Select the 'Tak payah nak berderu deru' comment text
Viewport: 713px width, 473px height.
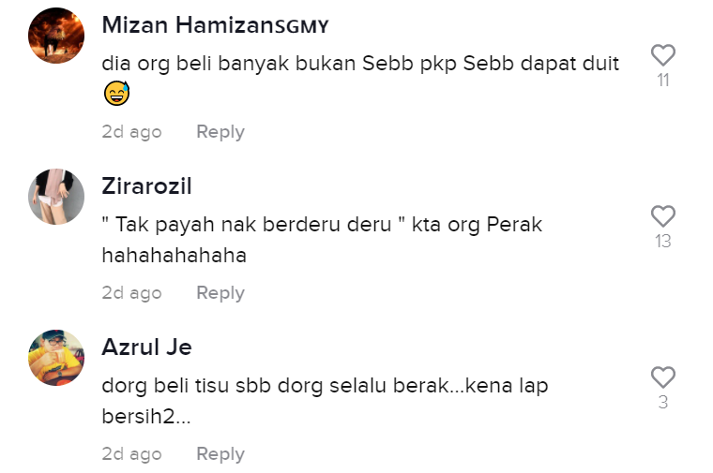tap(322, 240)
